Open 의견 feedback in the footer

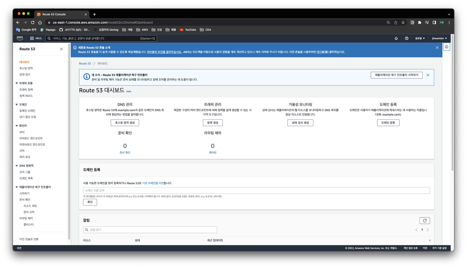coord(19,248)
